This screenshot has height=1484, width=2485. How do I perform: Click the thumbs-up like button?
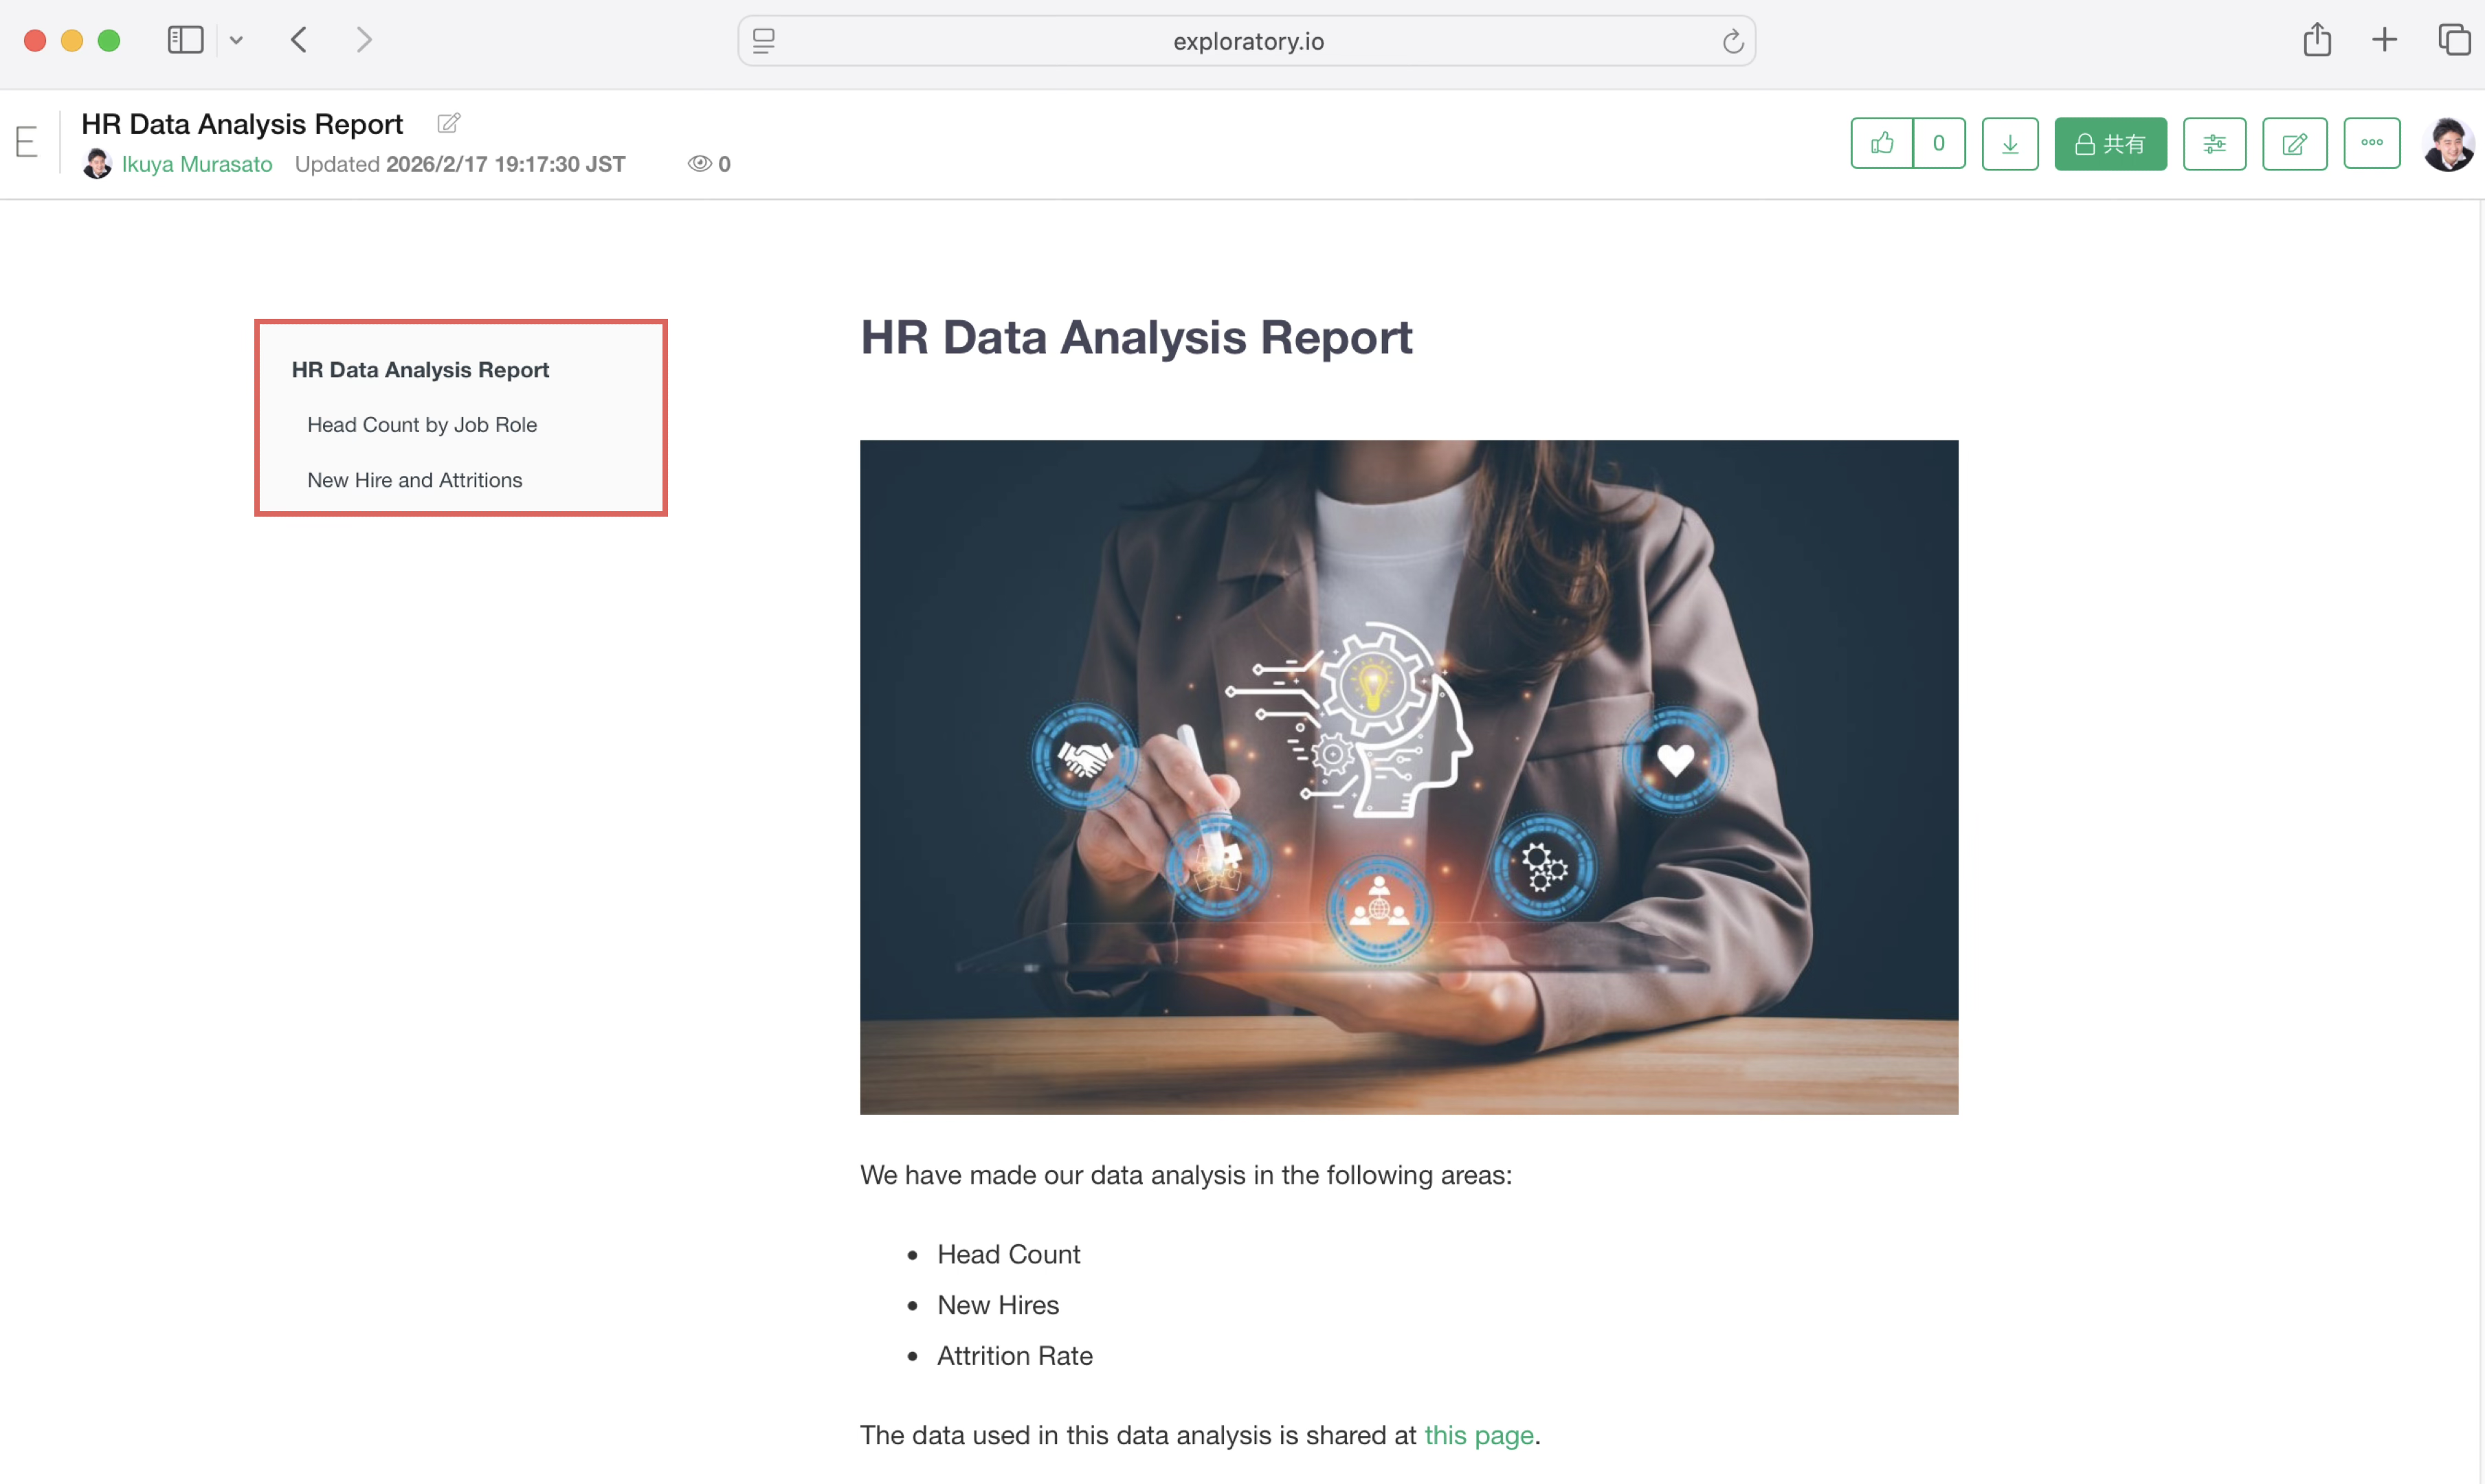click(1881, 143)
